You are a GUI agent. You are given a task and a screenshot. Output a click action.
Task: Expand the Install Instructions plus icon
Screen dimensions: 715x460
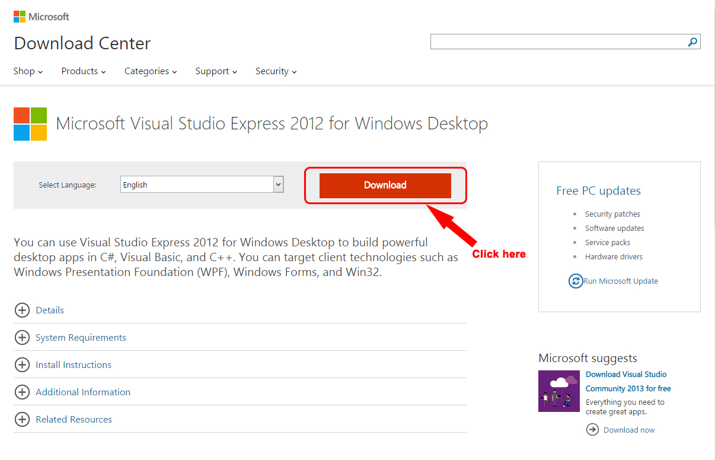point(22,364)
